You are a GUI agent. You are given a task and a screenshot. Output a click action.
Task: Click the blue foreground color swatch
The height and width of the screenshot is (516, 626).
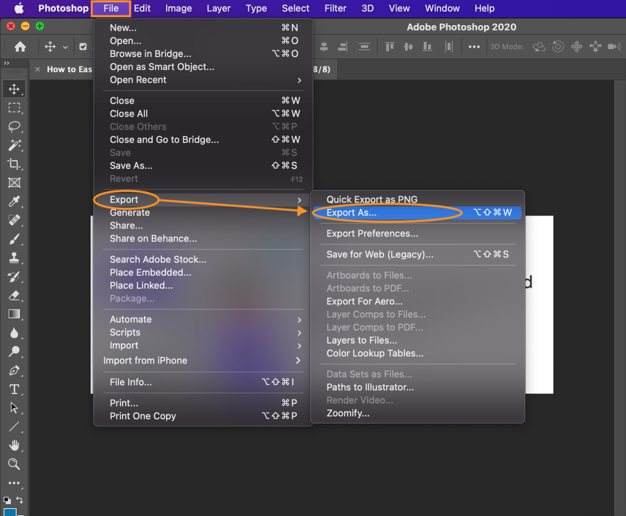[x=9, y=512]
